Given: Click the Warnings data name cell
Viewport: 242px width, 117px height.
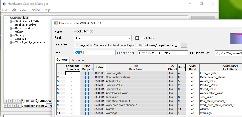Looking at the screenshot, I should coord(136,113).
